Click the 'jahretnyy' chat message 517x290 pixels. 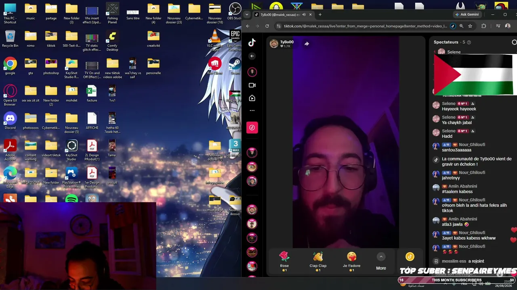451,178
